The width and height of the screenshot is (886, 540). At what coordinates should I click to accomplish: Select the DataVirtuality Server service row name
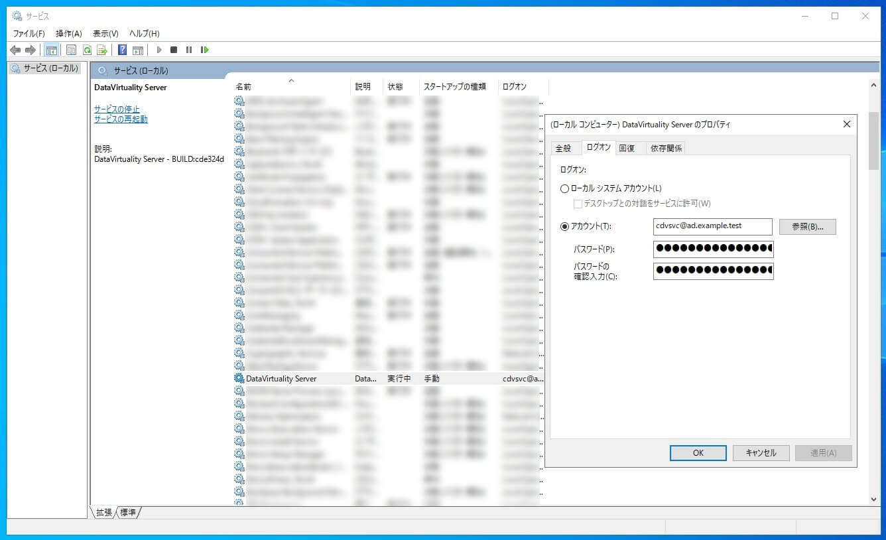[281, 379]
